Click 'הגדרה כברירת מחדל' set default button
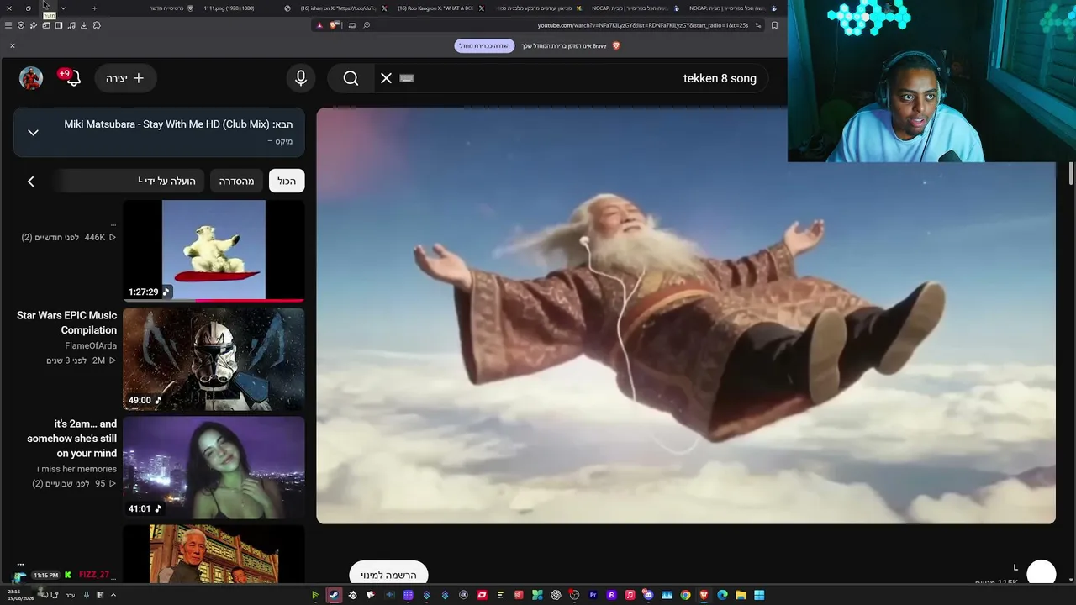1076x605 pixels. (x=484, y=45)
